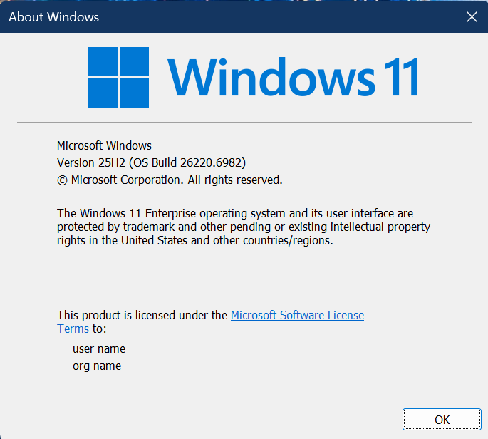The width and height of the screenshot is (488, 439).
Task: Click the "user name" licensee text
Action: point(99,349)
